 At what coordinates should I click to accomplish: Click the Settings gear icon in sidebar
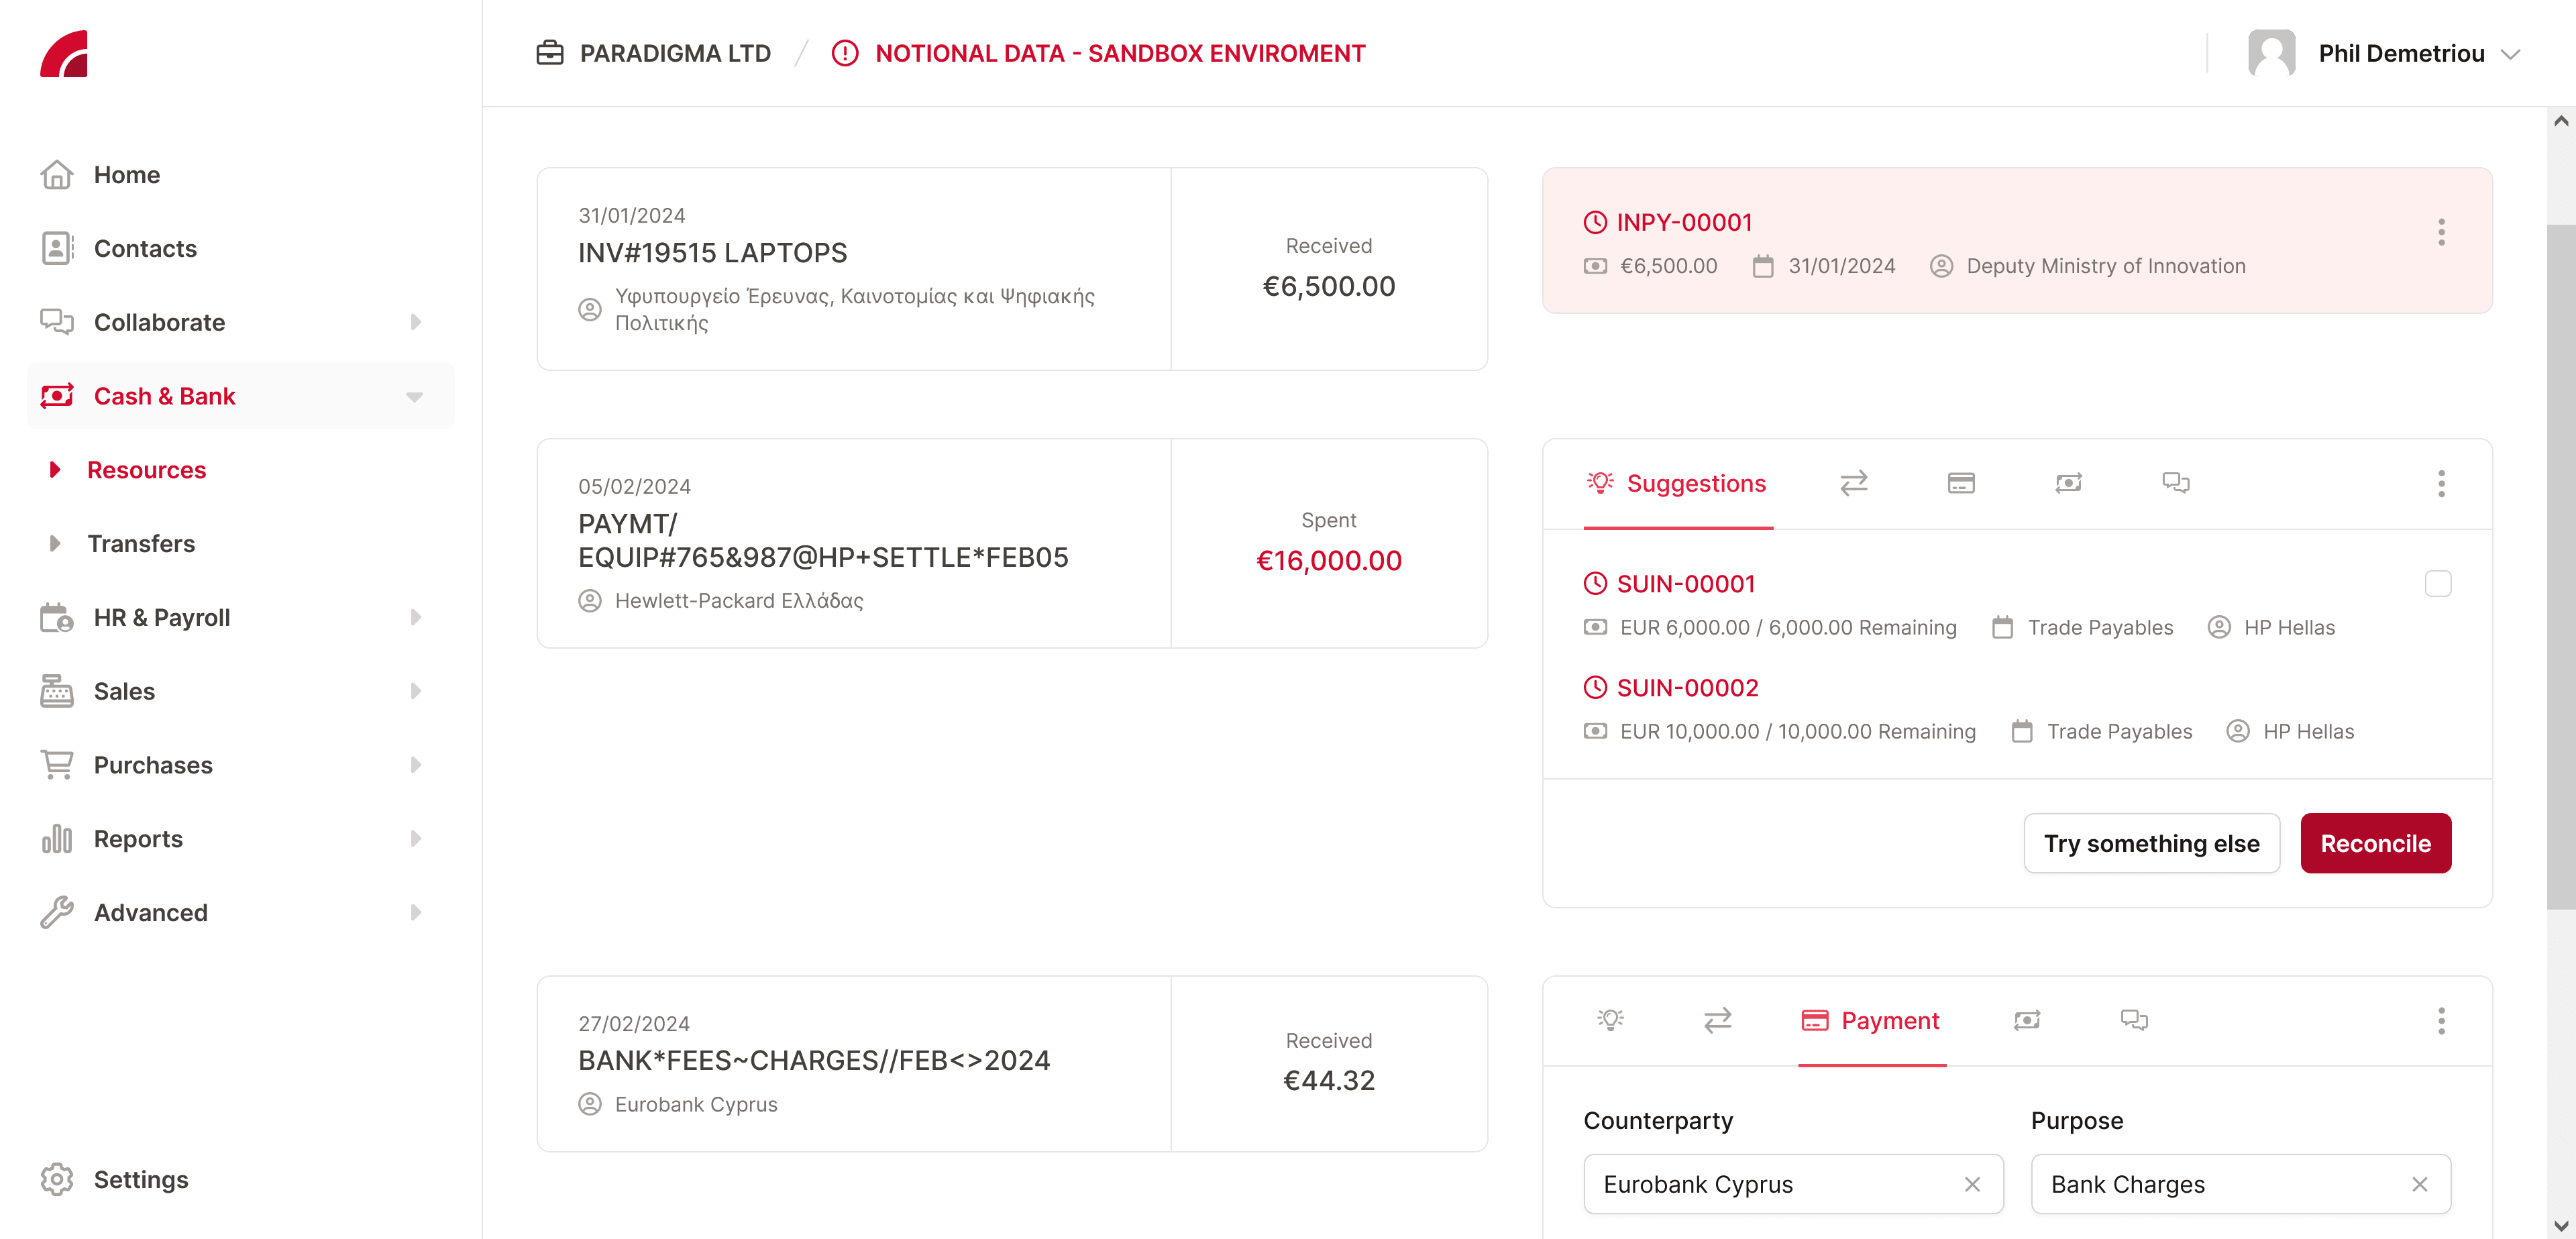point(57,1179)
